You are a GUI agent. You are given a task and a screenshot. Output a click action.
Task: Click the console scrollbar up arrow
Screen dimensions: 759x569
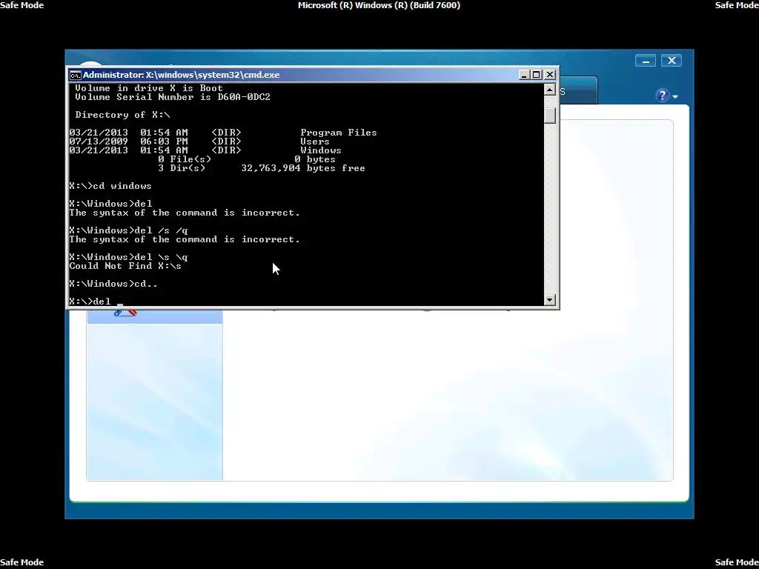(x=549, y=89)
